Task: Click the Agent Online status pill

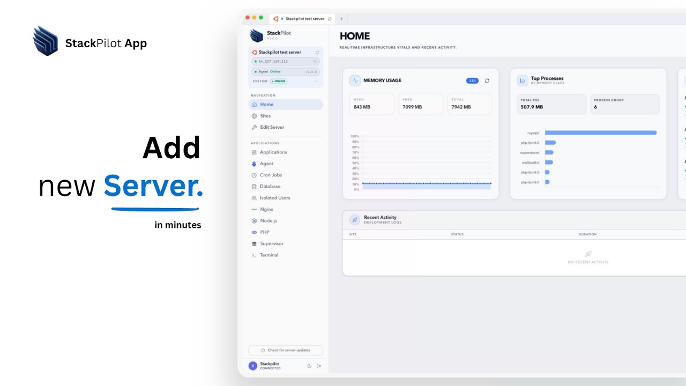Action: click(x=286, y=71)
